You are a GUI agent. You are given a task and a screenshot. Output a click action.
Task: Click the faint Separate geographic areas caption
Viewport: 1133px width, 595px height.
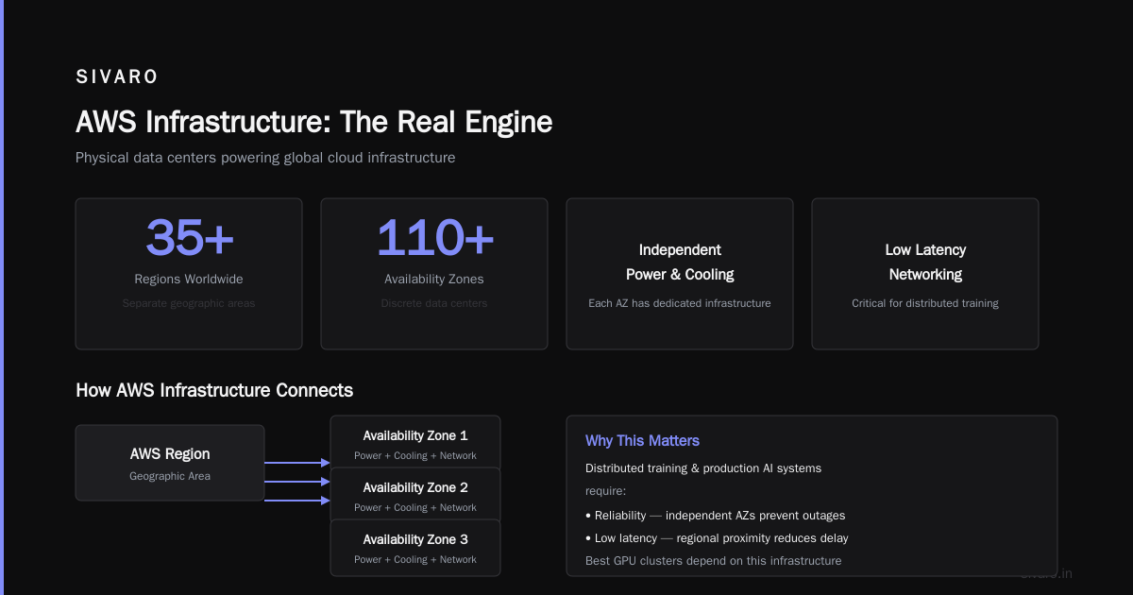point(189,304)
